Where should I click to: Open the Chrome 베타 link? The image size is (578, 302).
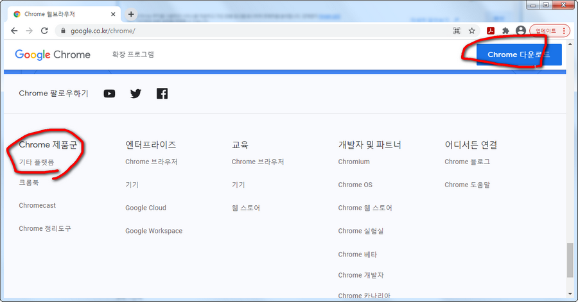point(358,254)
